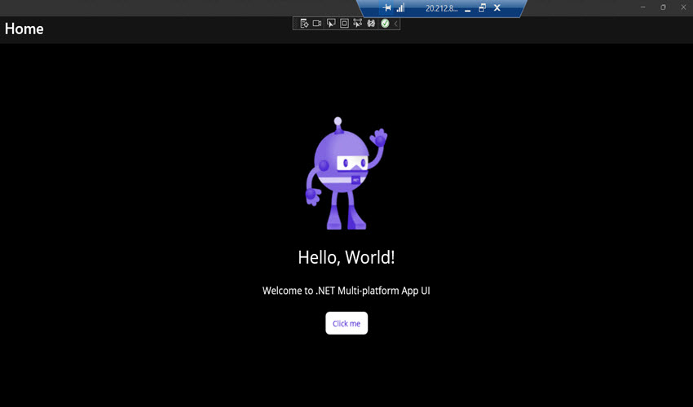Click the connection signal strength icon
Viewport: 693px width, 407px height.
click(x=400, y=7)
